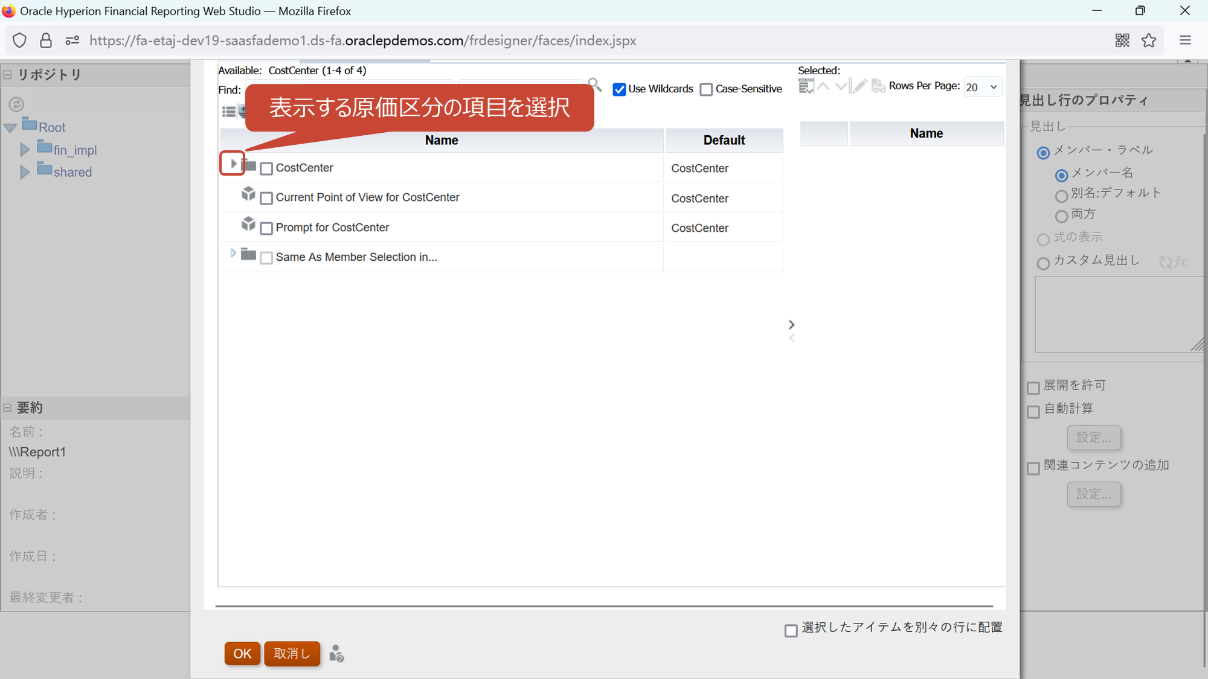Click the preview selected members binoculars icon

pyautogui.click(x=878, y=86)
